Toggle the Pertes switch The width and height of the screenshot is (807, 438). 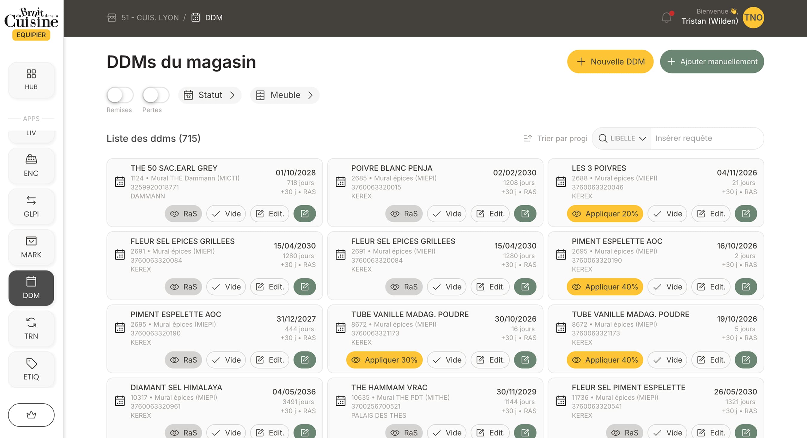156,95
